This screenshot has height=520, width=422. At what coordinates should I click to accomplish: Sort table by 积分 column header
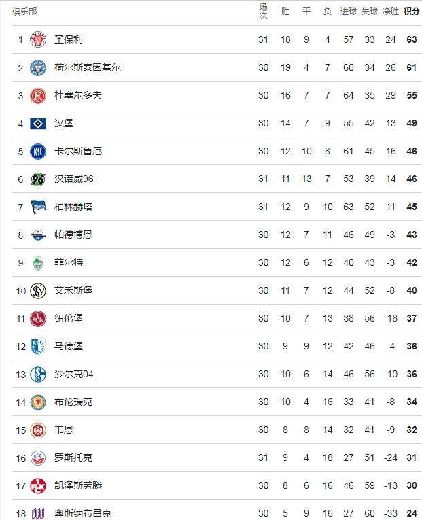click(412, 12)
